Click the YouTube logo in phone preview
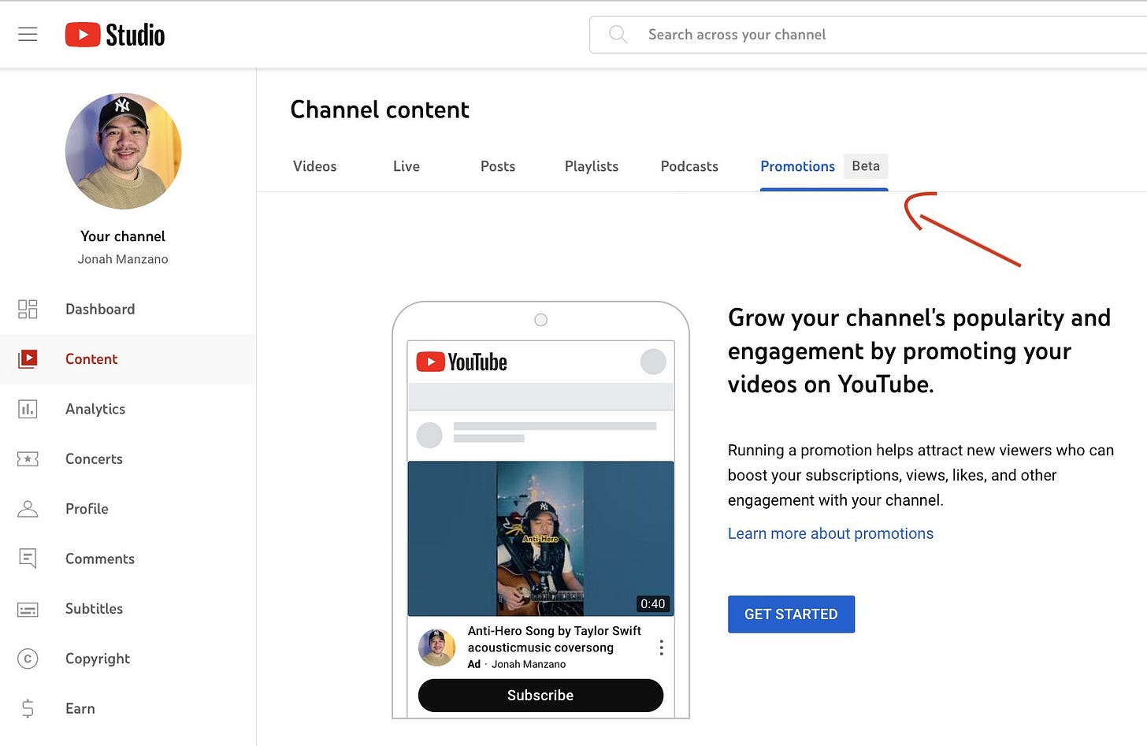This screenshot has height=746, width=1147. tap(462, 362)
